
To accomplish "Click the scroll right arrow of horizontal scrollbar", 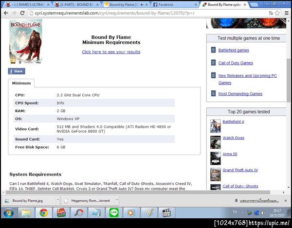I will [x=284, y=193].
